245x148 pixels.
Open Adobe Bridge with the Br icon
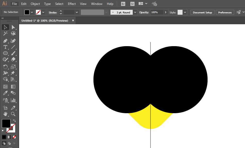[x=123, y=4]
